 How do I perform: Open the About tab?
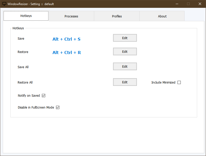click(x=162, y=16)
